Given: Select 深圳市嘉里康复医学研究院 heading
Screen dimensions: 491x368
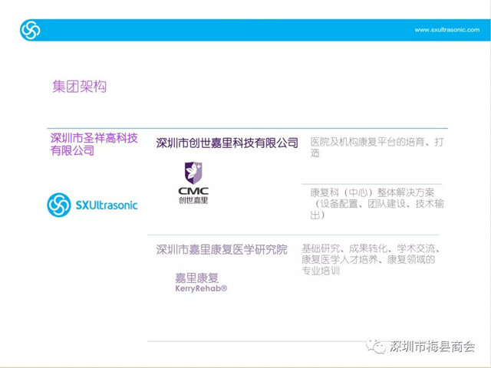Looking at the screenshot, I should click(222, 249).
